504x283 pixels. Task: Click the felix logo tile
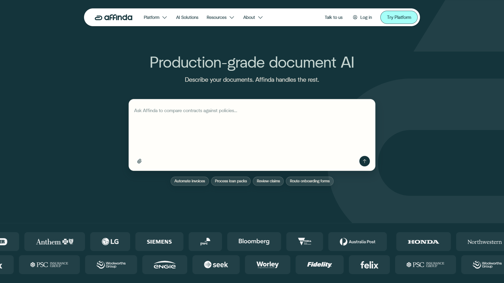(369, 265)
